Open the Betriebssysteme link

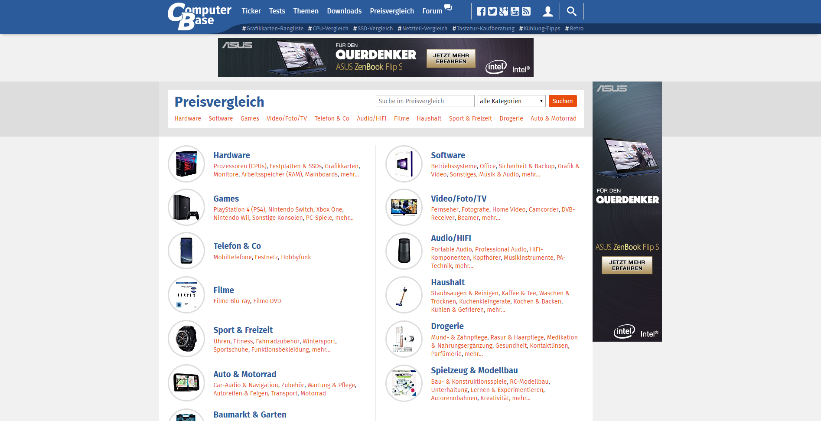453,166
